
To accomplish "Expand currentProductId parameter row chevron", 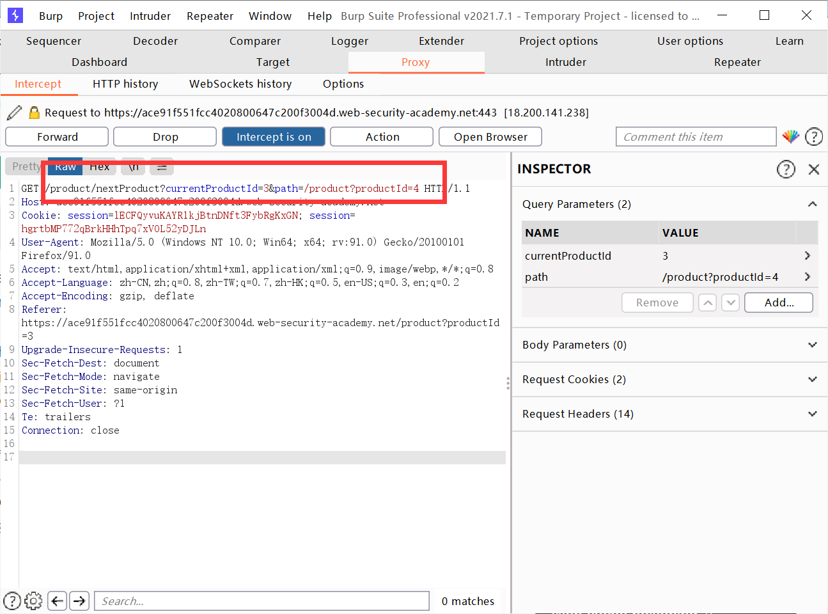I will tap(808, 255).
